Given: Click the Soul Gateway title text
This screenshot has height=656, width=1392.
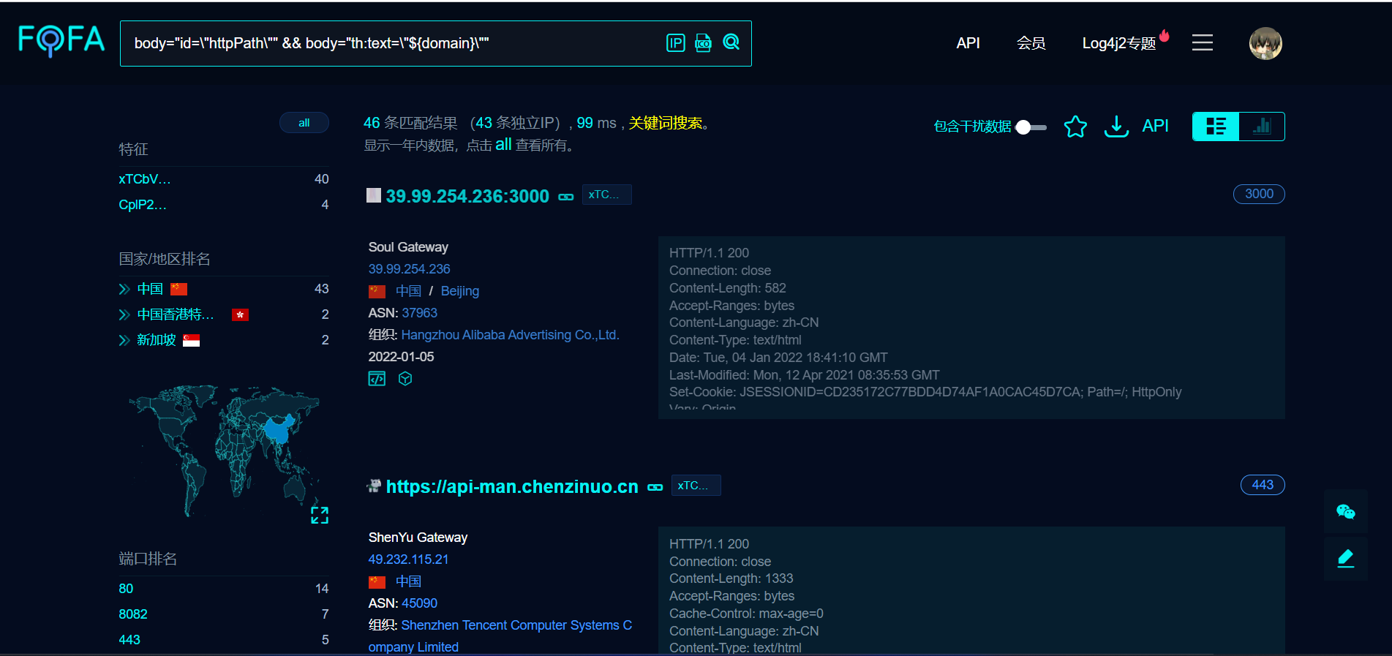Looking at the screenshot, I should [x=408, y=247].
